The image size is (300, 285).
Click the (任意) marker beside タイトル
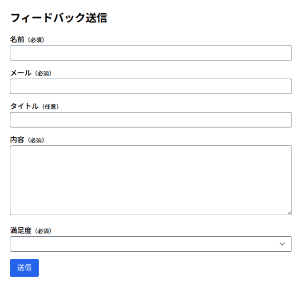point(50,107)
